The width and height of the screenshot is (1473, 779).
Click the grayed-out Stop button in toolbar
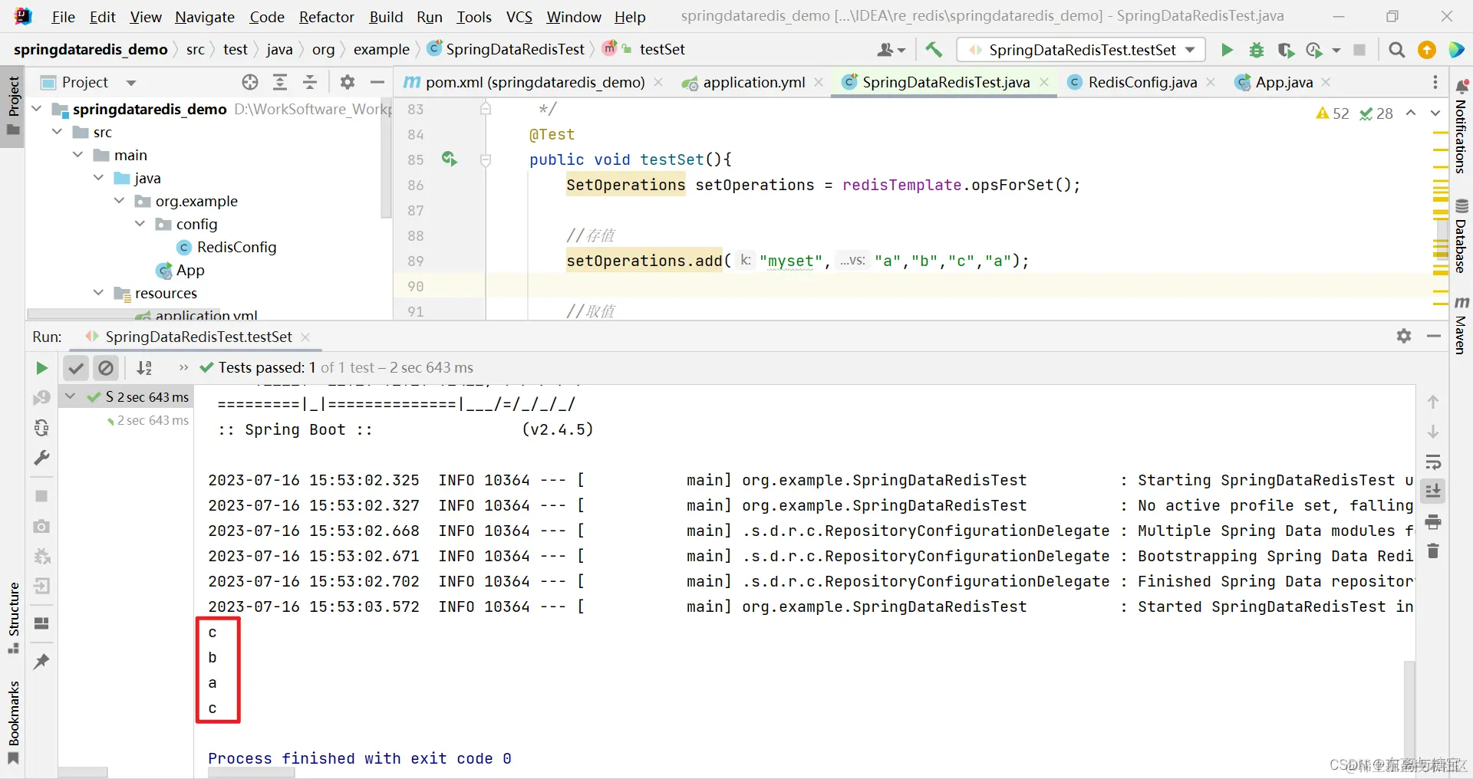[1359, 50]
